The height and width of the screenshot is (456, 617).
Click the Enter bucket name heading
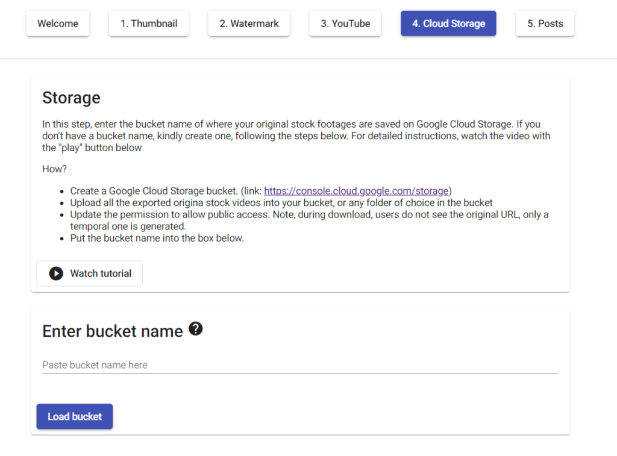pyautogui.click(x=113, y=331)
